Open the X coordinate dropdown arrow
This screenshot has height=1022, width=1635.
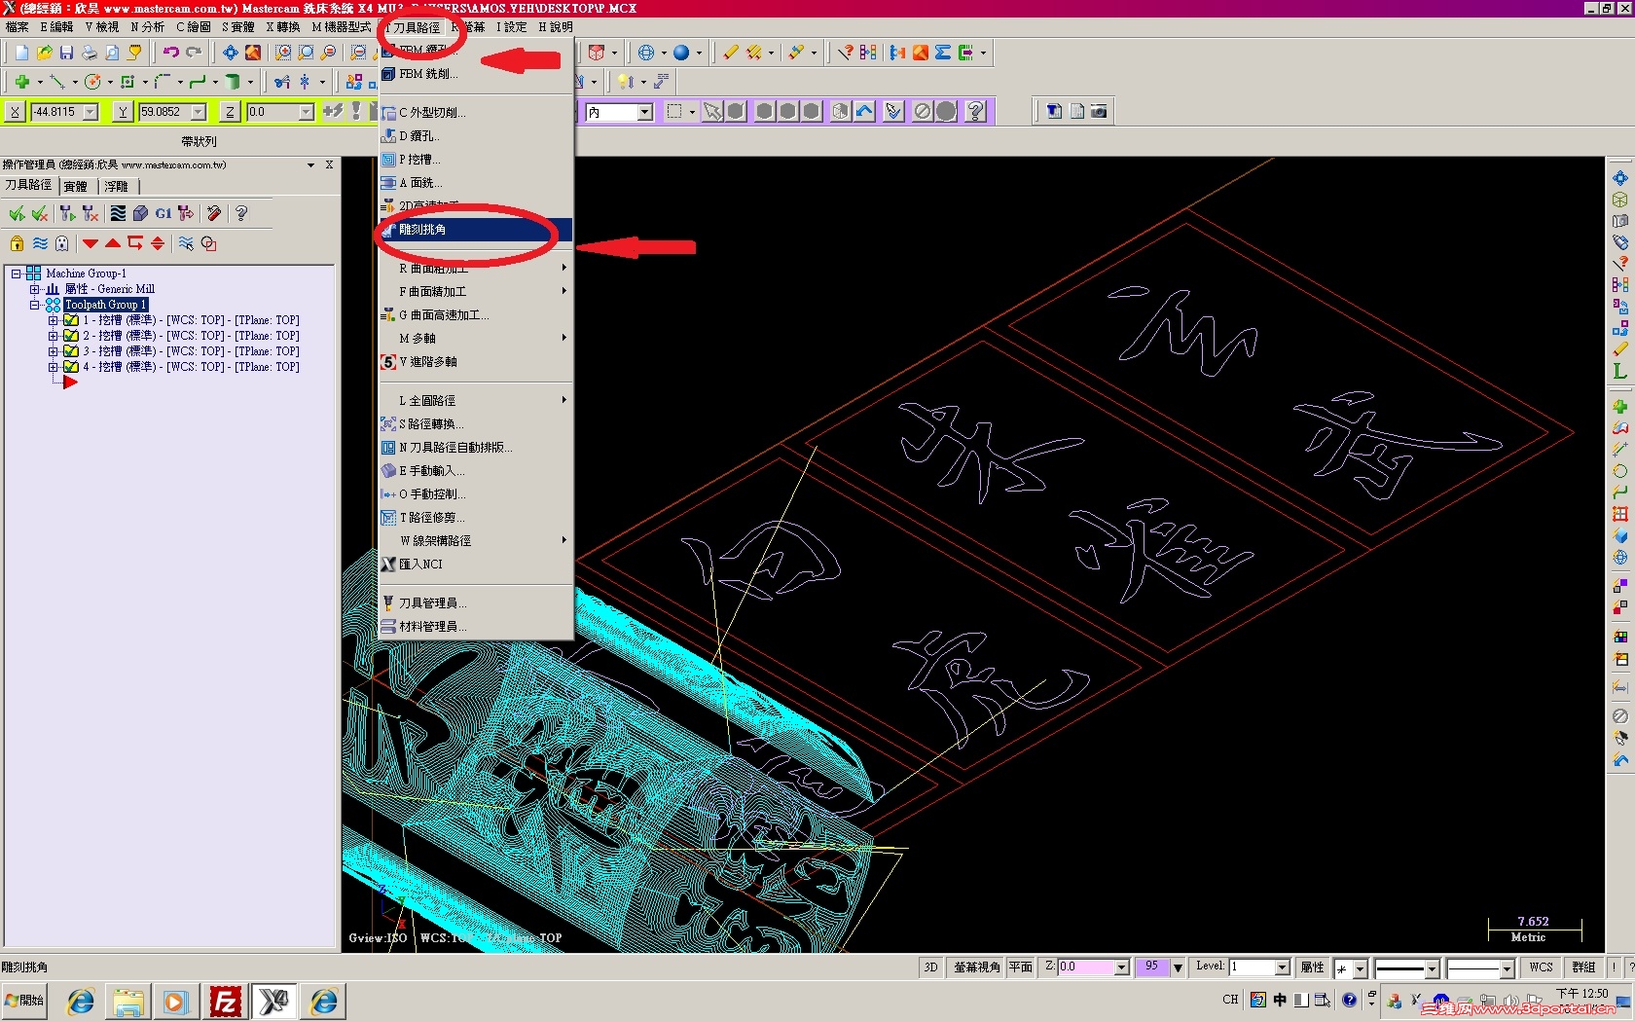tap(91, 112)
